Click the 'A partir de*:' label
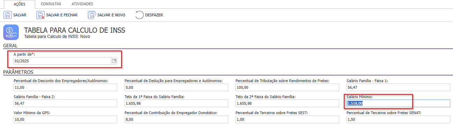 (24, 54)
